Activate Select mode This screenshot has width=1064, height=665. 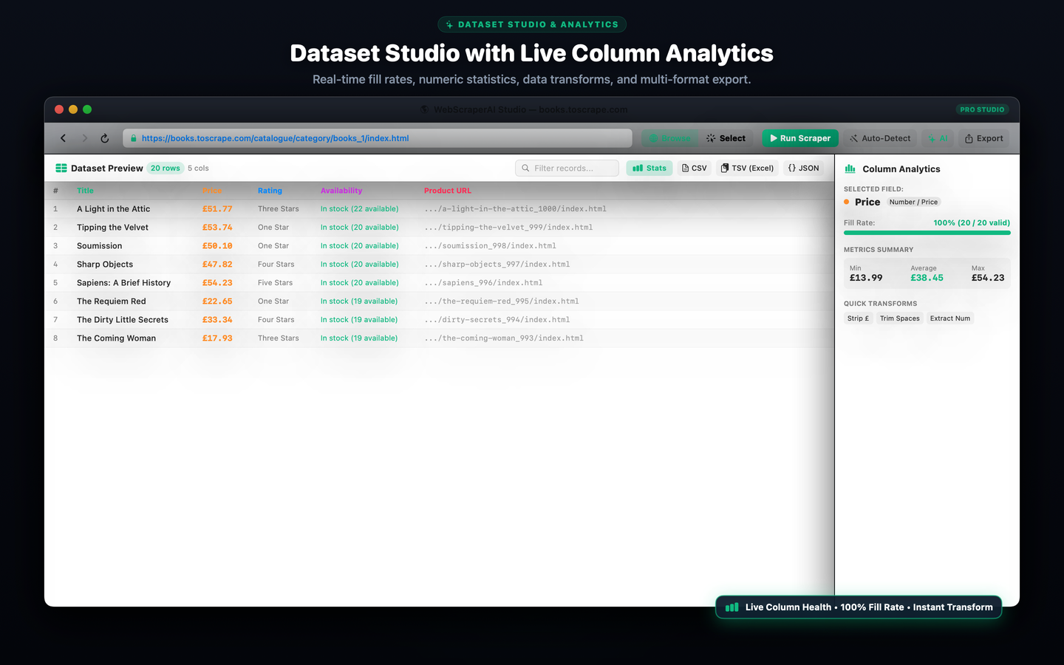point(726,138)
